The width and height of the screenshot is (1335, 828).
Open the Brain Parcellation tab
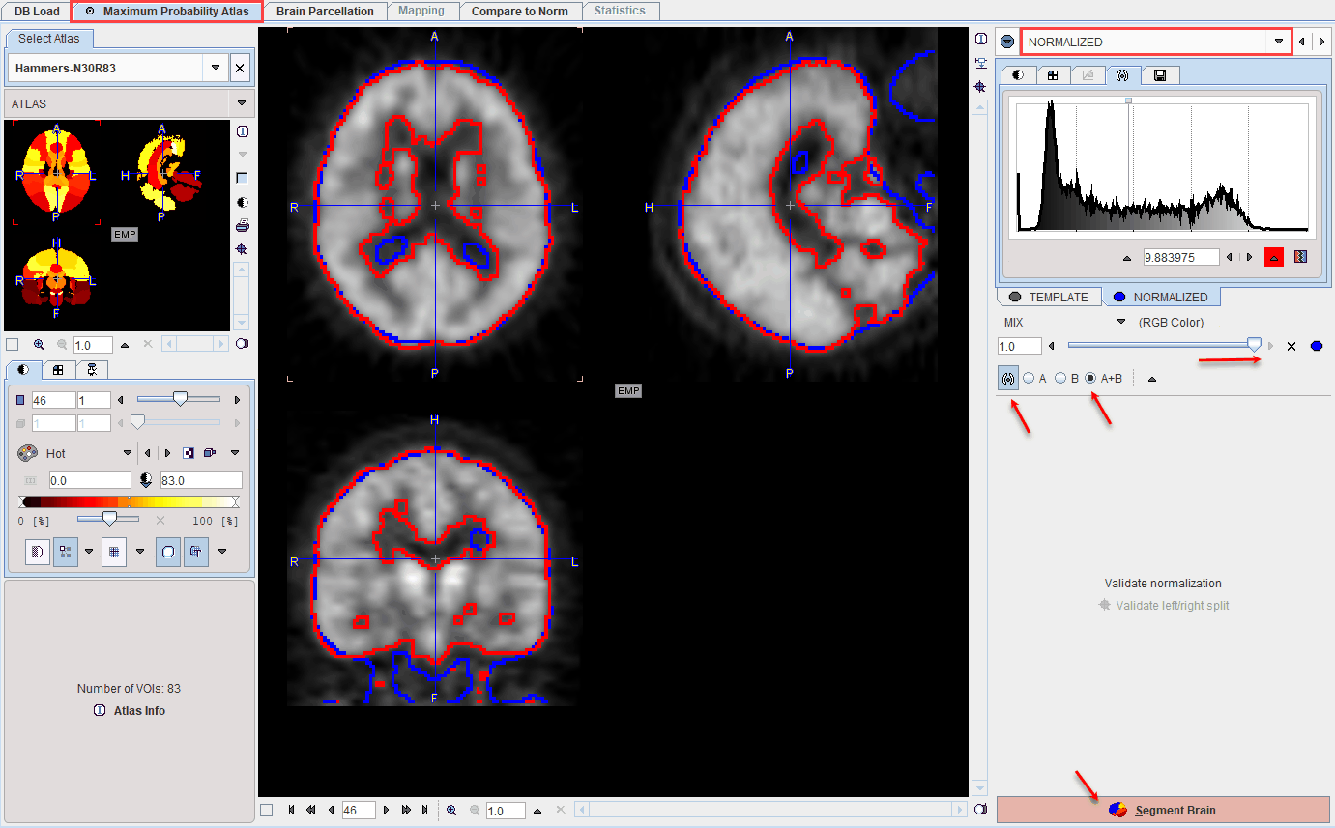point(325,12)
